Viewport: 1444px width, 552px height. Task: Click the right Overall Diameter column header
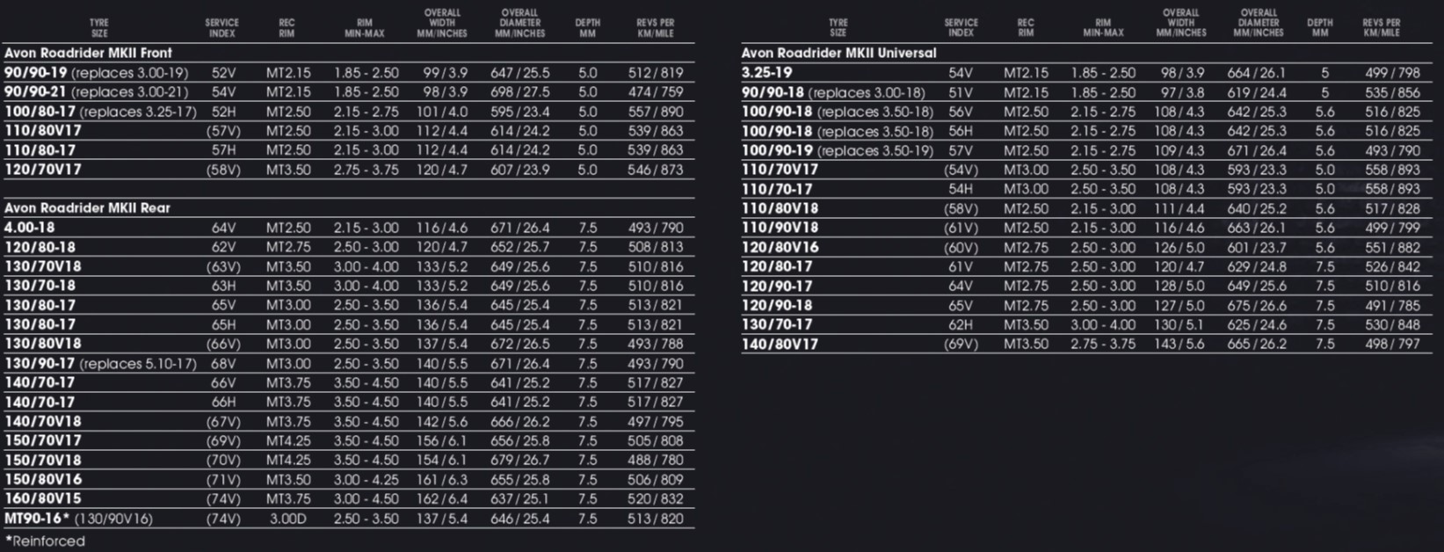tap(1259, 23)
